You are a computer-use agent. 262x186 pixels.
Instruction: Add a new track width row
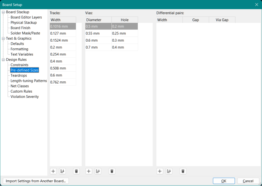coord(53,171)
